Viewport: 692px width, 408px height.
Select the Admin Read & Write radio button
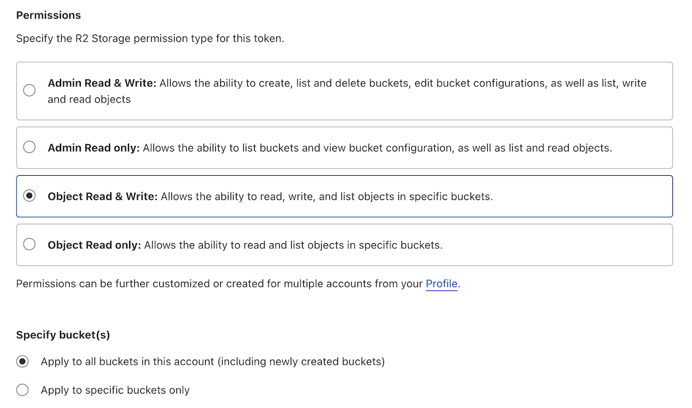coord(29,90)
